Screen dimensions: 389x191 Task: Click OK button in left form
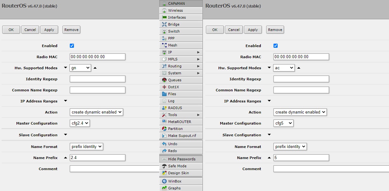pos(11,30)
